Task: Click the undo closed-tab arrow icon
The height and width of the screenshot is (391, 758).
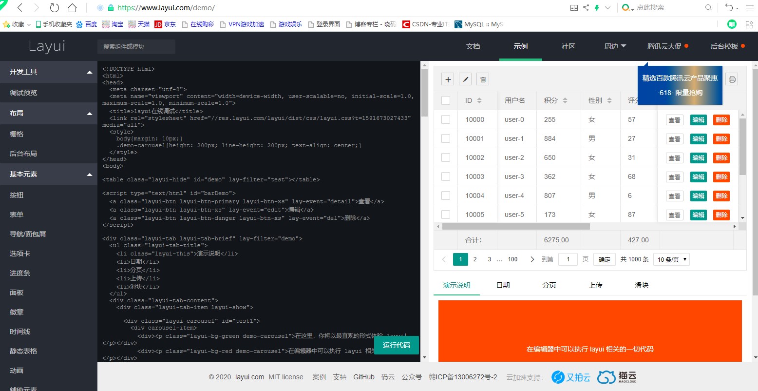Action: (729, 8)
